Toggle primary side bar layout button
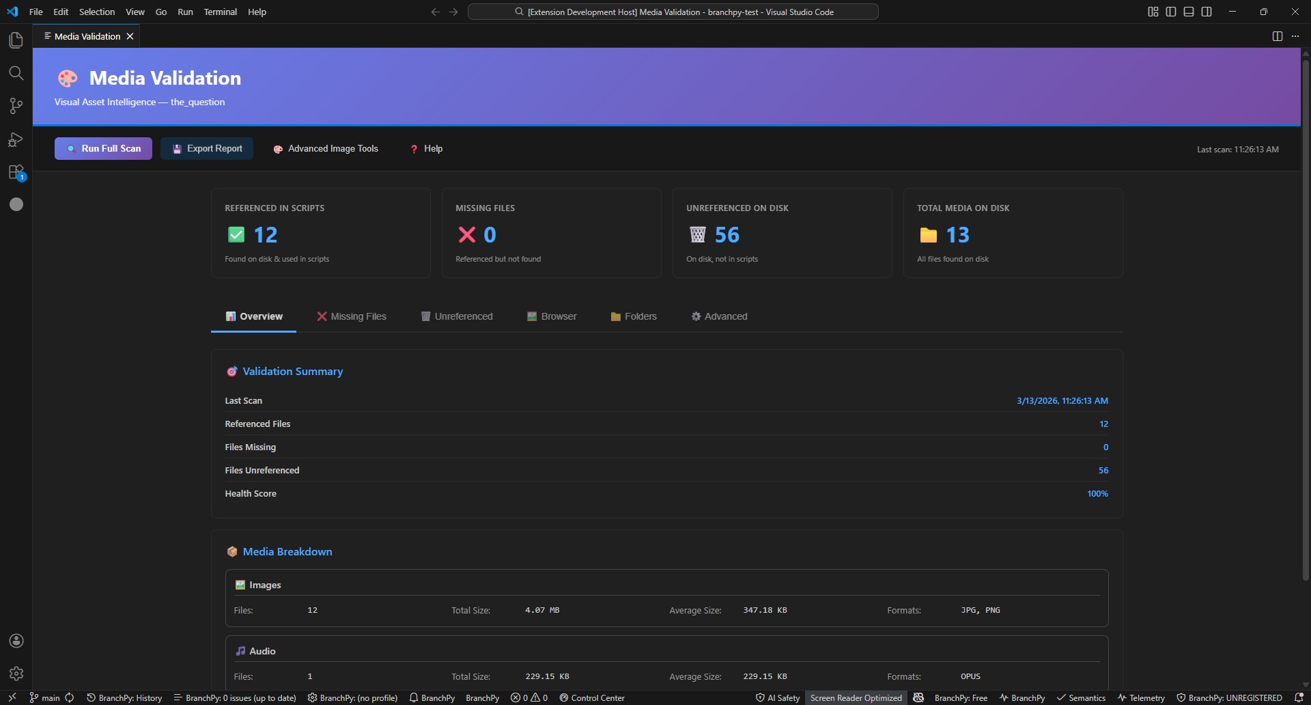Viewport: 1311px width, 705px height. [x=1171, y=12]
